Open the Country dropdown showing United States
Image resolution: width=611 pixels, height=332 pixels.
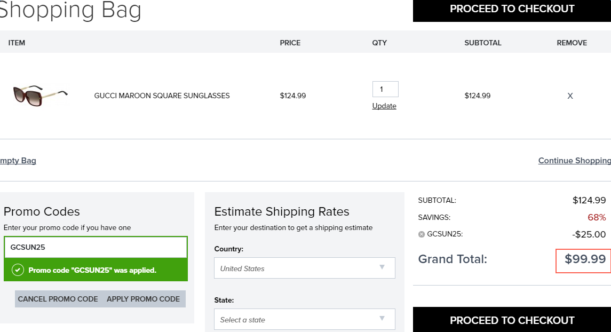coord(305,268)
